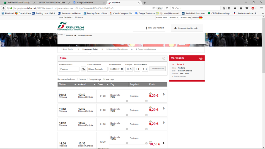Collapse the Warenkorb panel
265x149 pixels.
point(201,58)
